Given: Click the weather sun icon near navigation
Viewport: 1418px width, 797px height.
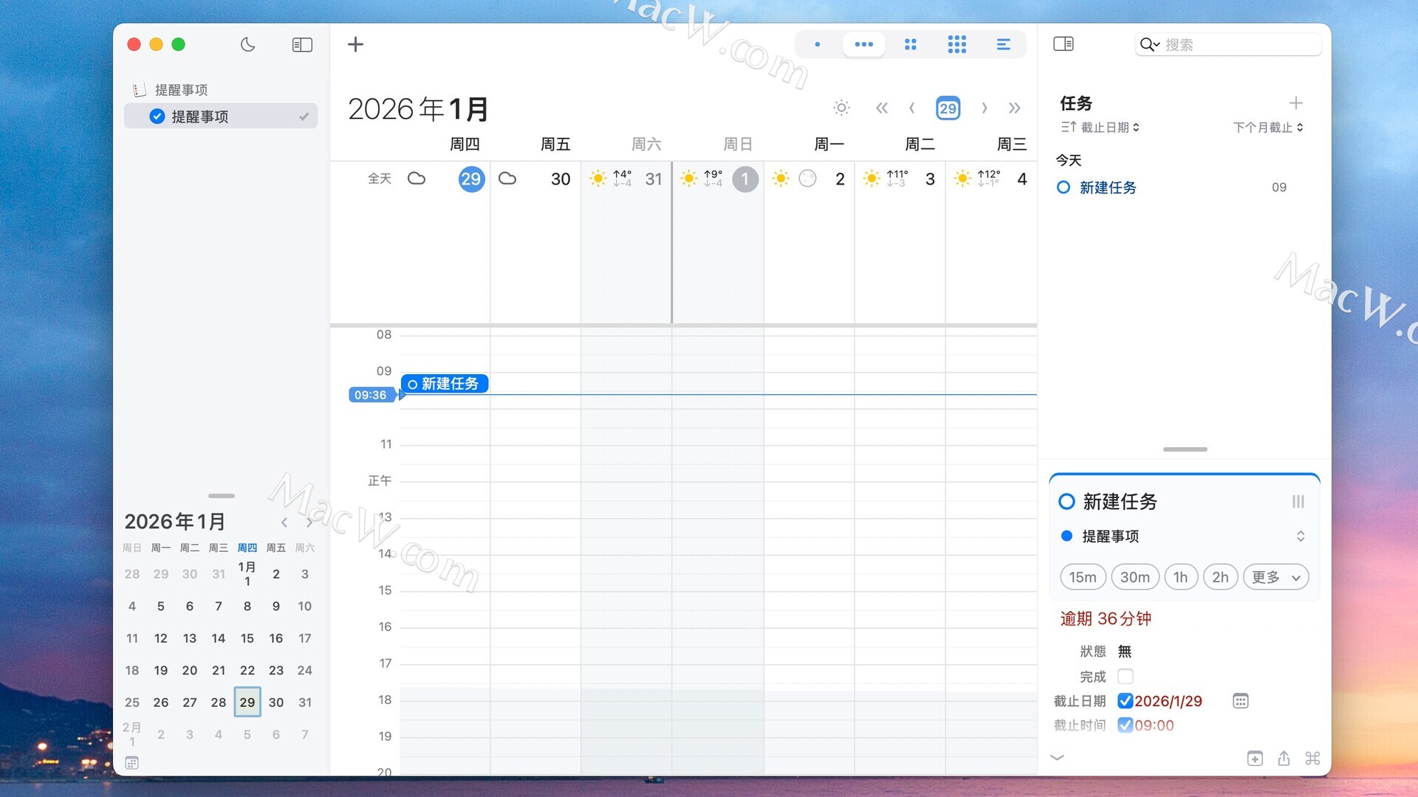Looking at the screenshot, I should click(841, 108).
